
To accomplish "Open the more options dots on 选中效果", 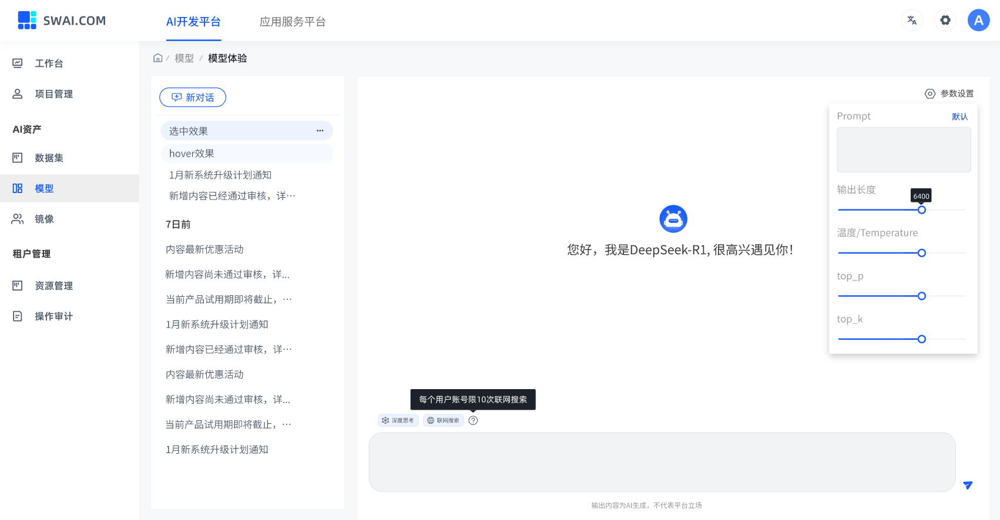I will click(x=320, y=131).
